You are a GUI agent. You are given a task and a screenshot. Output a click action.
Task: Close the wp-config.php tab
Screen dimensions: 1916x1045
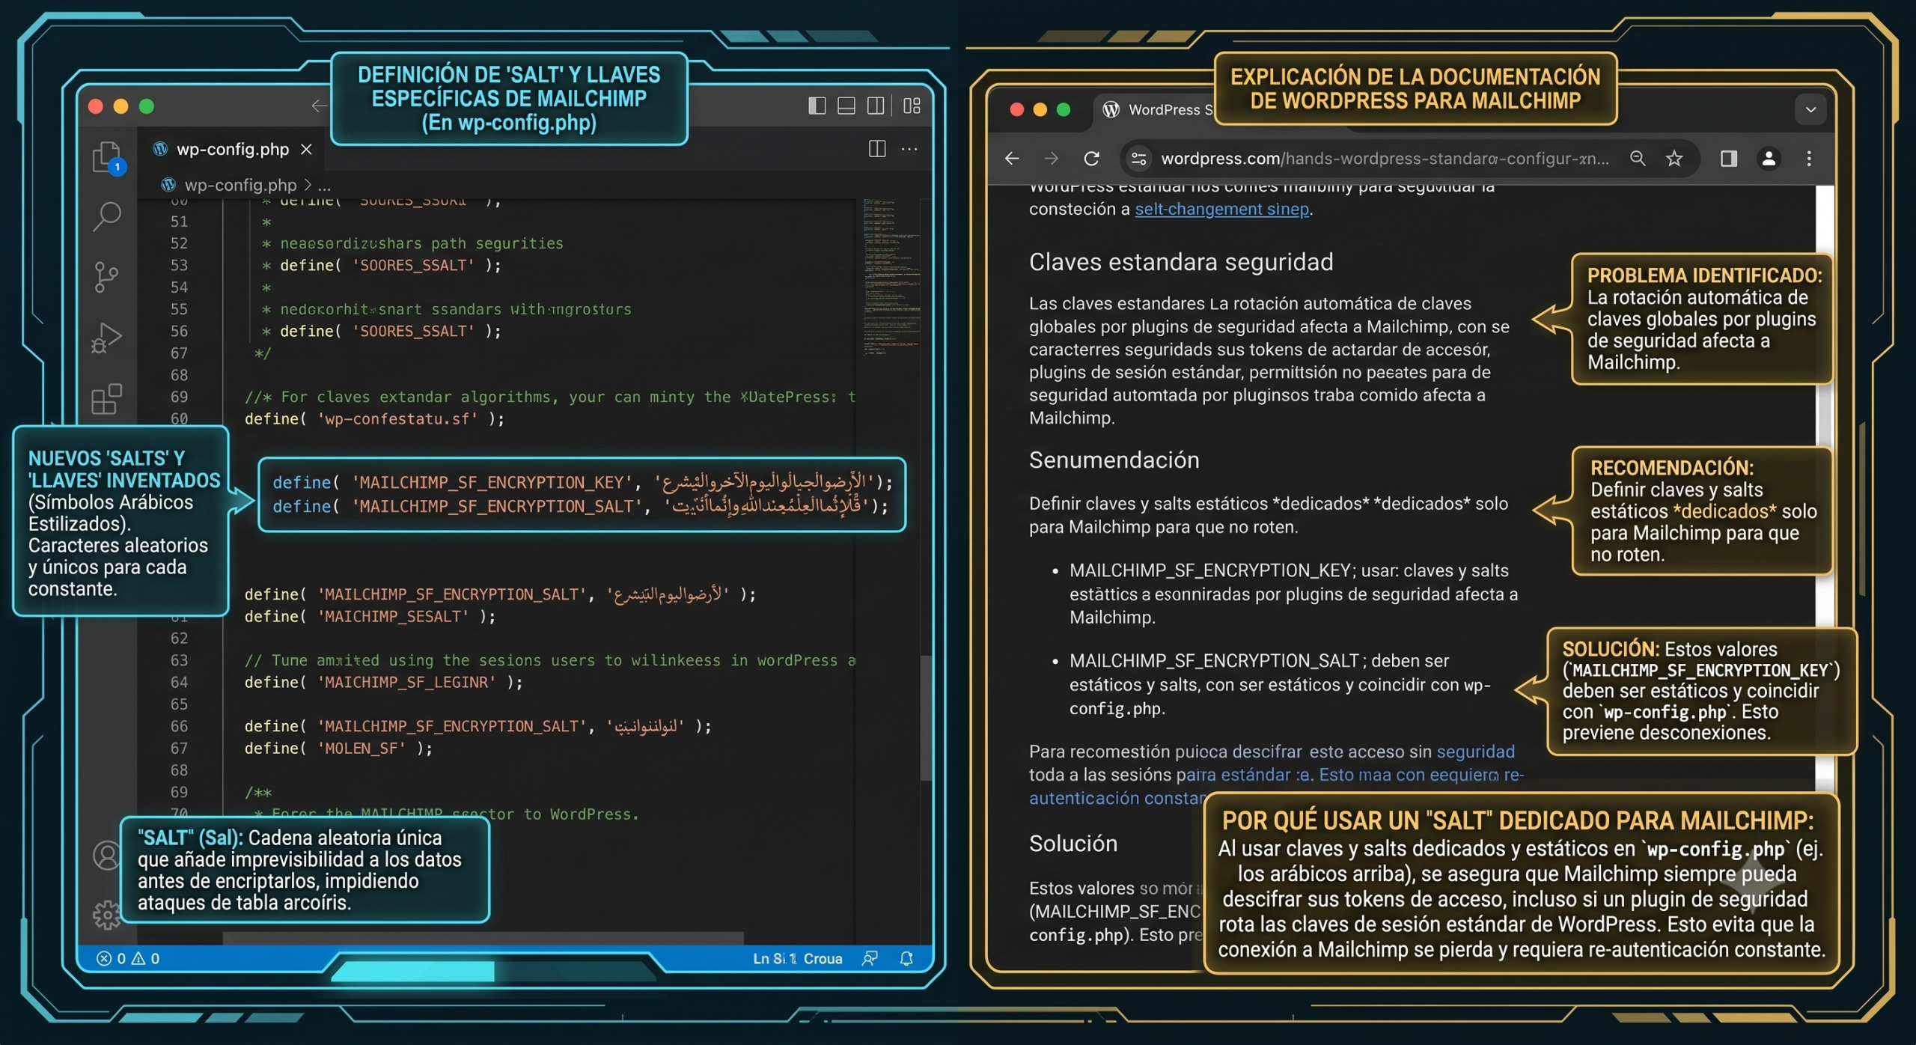pyautogui.click(x=306, y=149)
